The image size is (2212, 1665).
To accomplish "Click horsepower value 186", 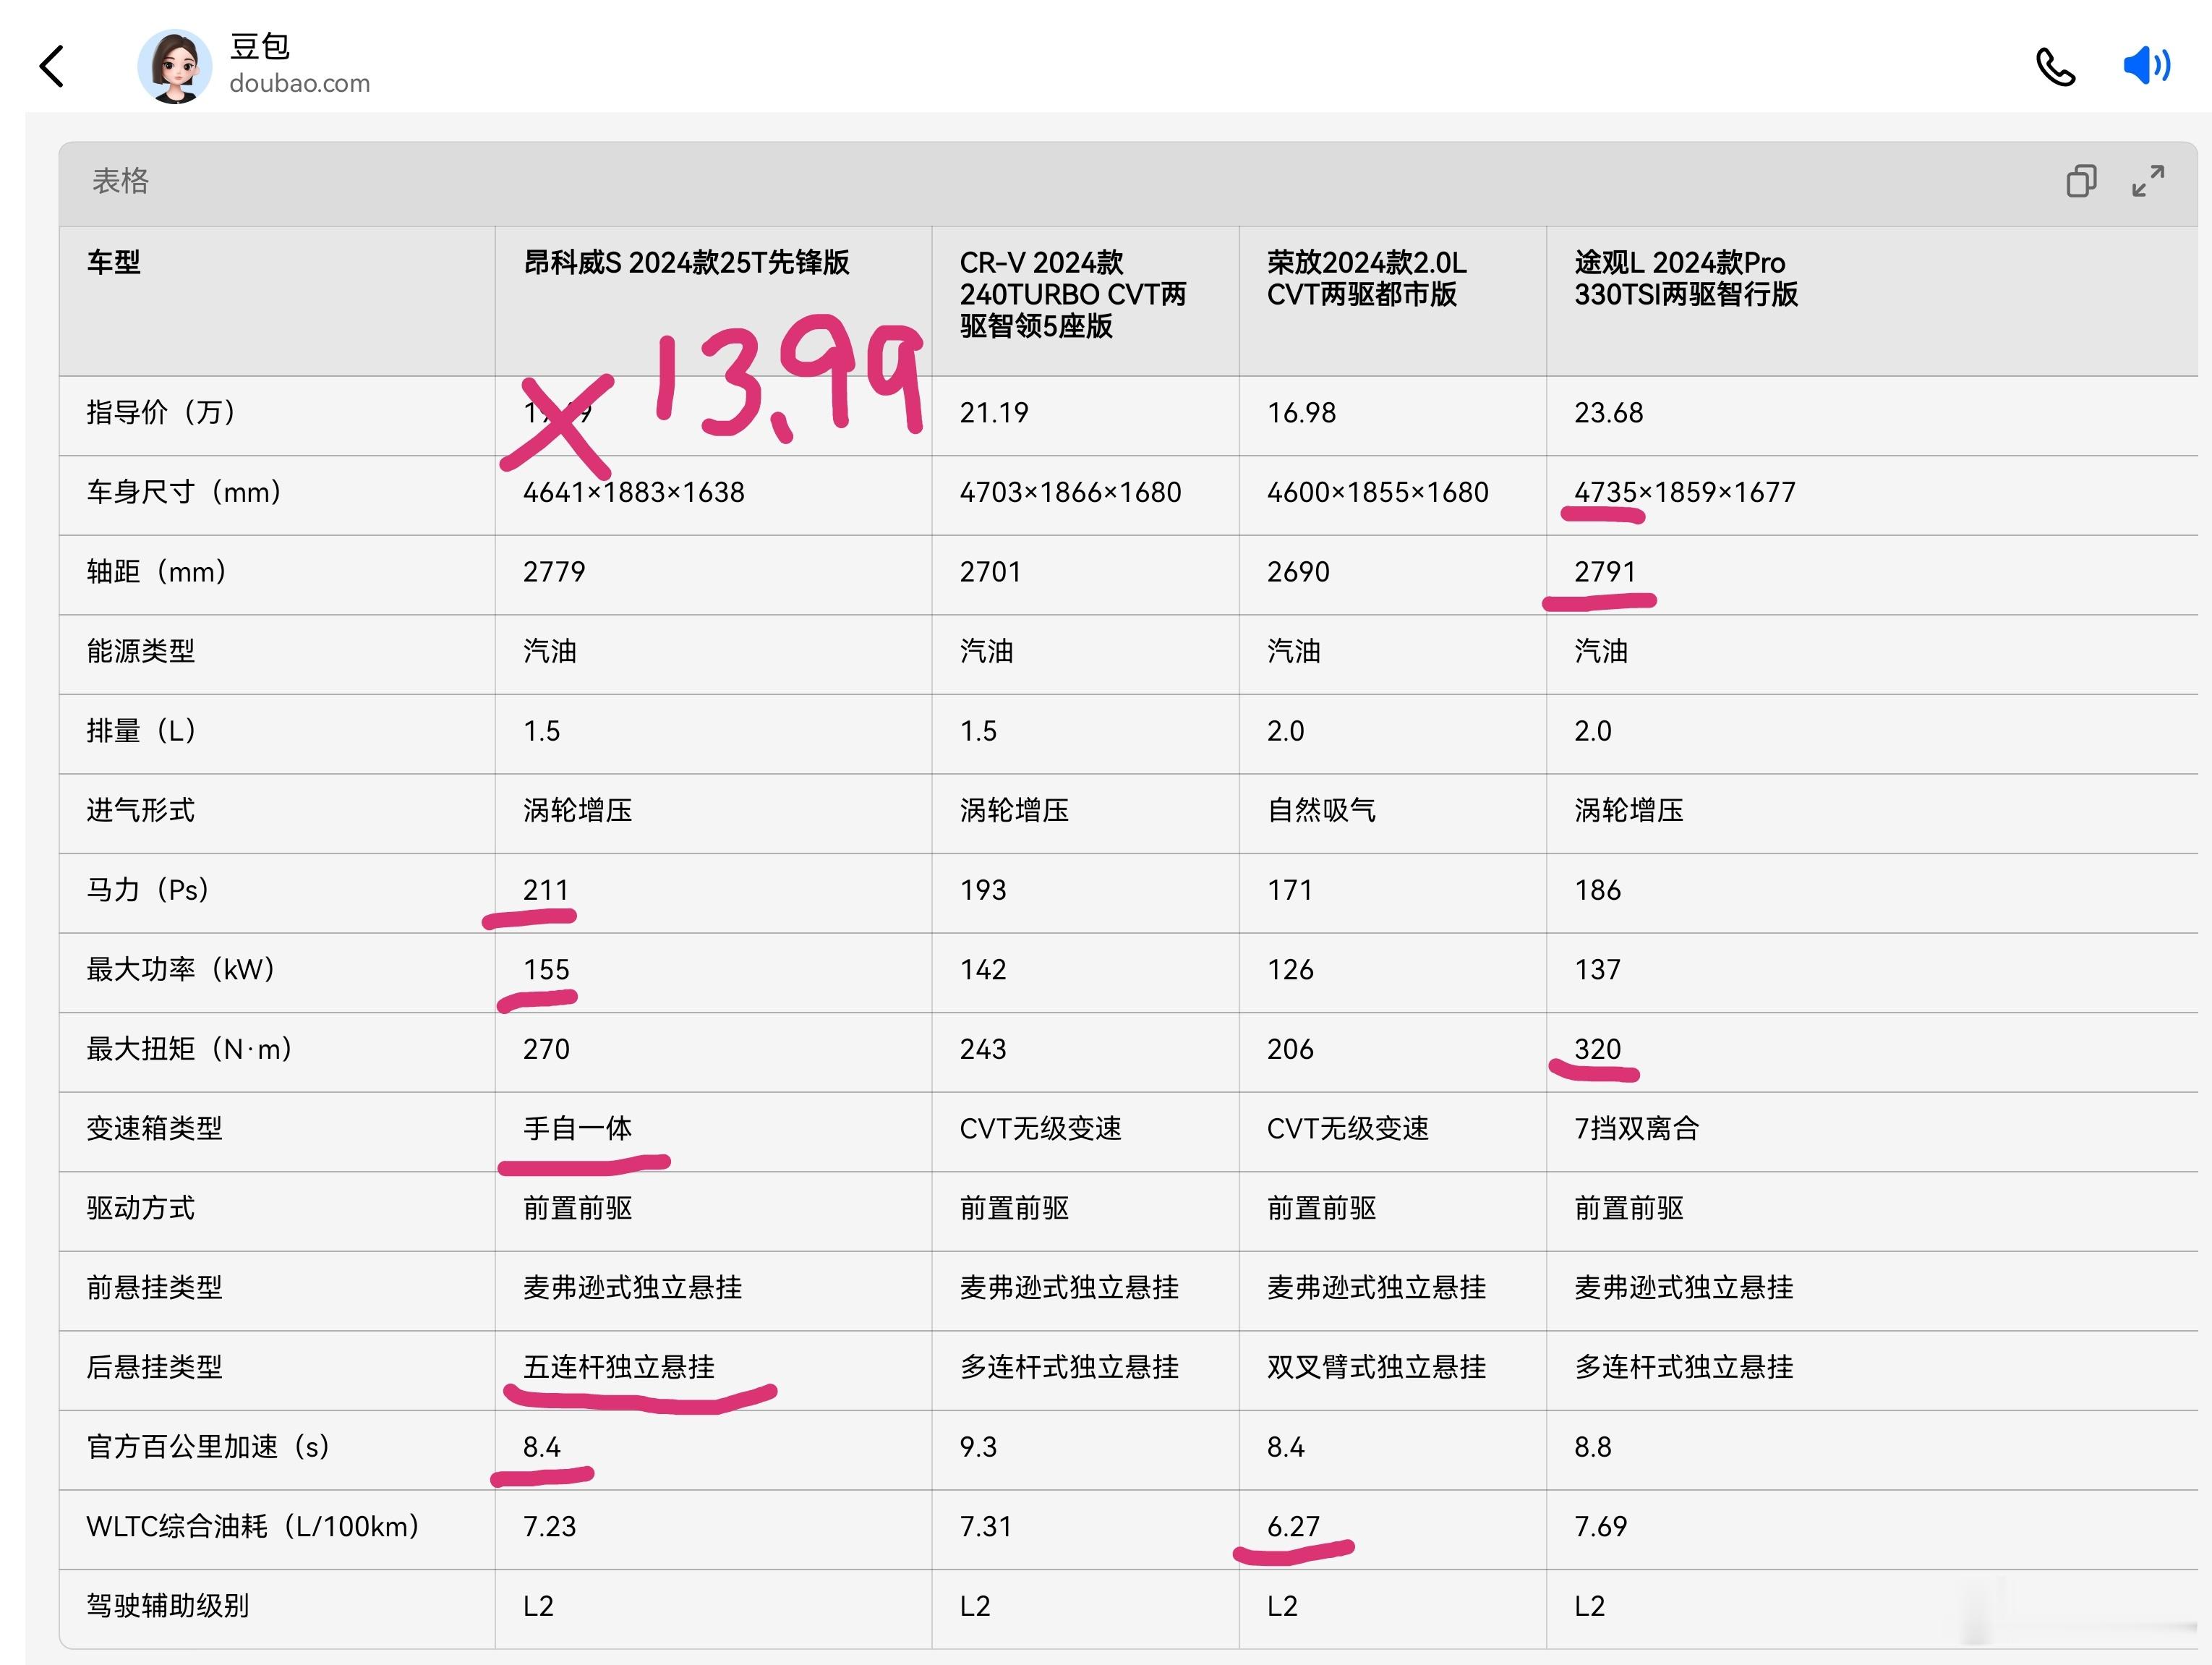I will (x=1597, y=890).
